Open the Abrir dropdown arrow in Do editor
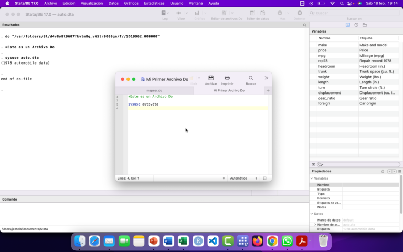 coord(199,78)
